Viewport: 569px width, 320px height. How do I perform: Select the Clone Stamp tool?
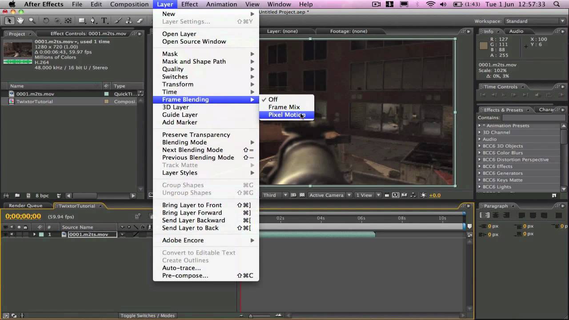coord(128,20)
